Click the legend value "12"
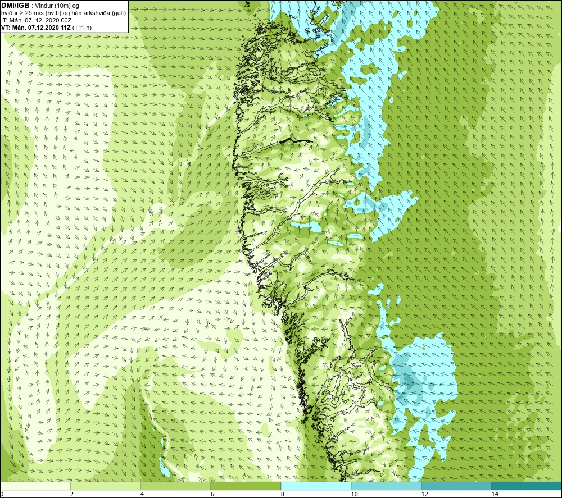 (x=424, y=494)
